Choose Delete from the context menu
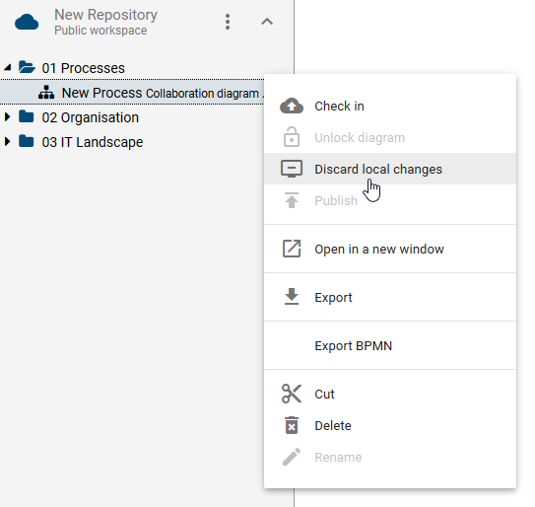Image resolution: width=535 pixels, height=507 pixels. pyautogui.click(x=390, y=426)
